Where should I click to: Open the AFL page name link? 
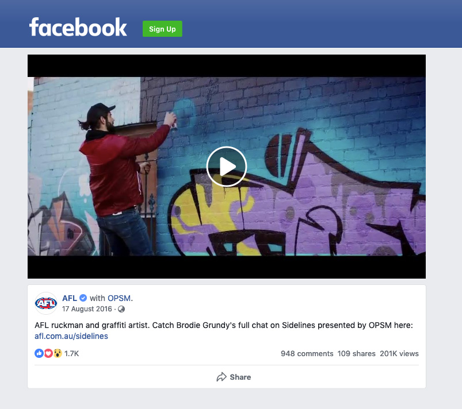pyautogui.click(x=70, y=298)
